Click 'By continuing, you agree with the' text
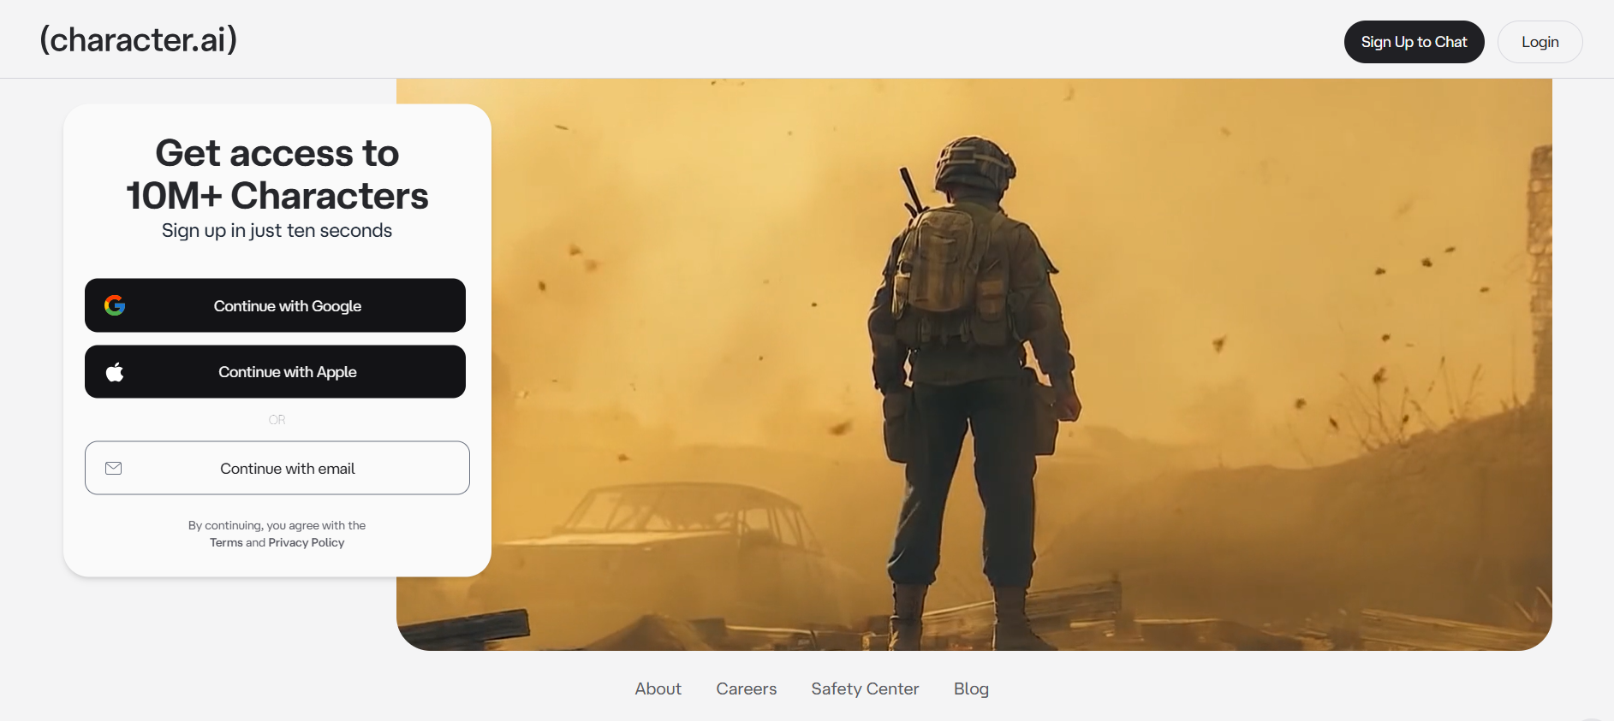 click(x=277, y=525)
